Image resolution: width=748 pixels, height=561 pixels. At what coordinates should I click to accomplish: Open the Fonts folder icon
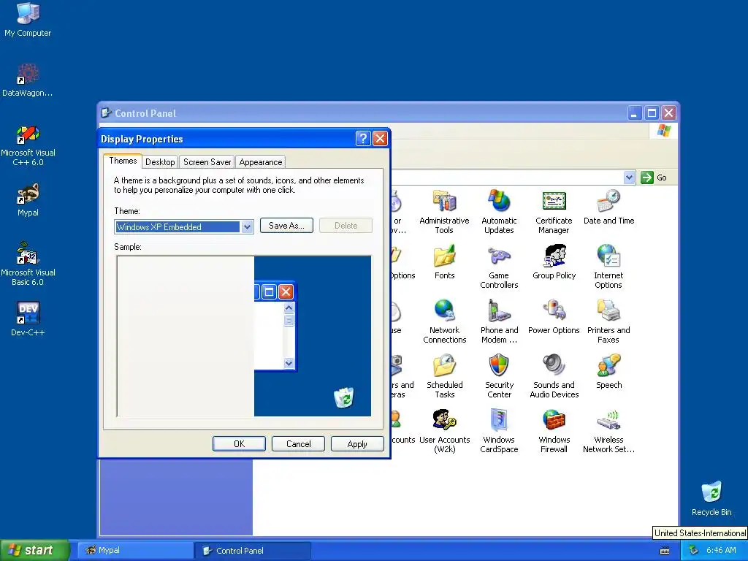[x=445, y=262]
